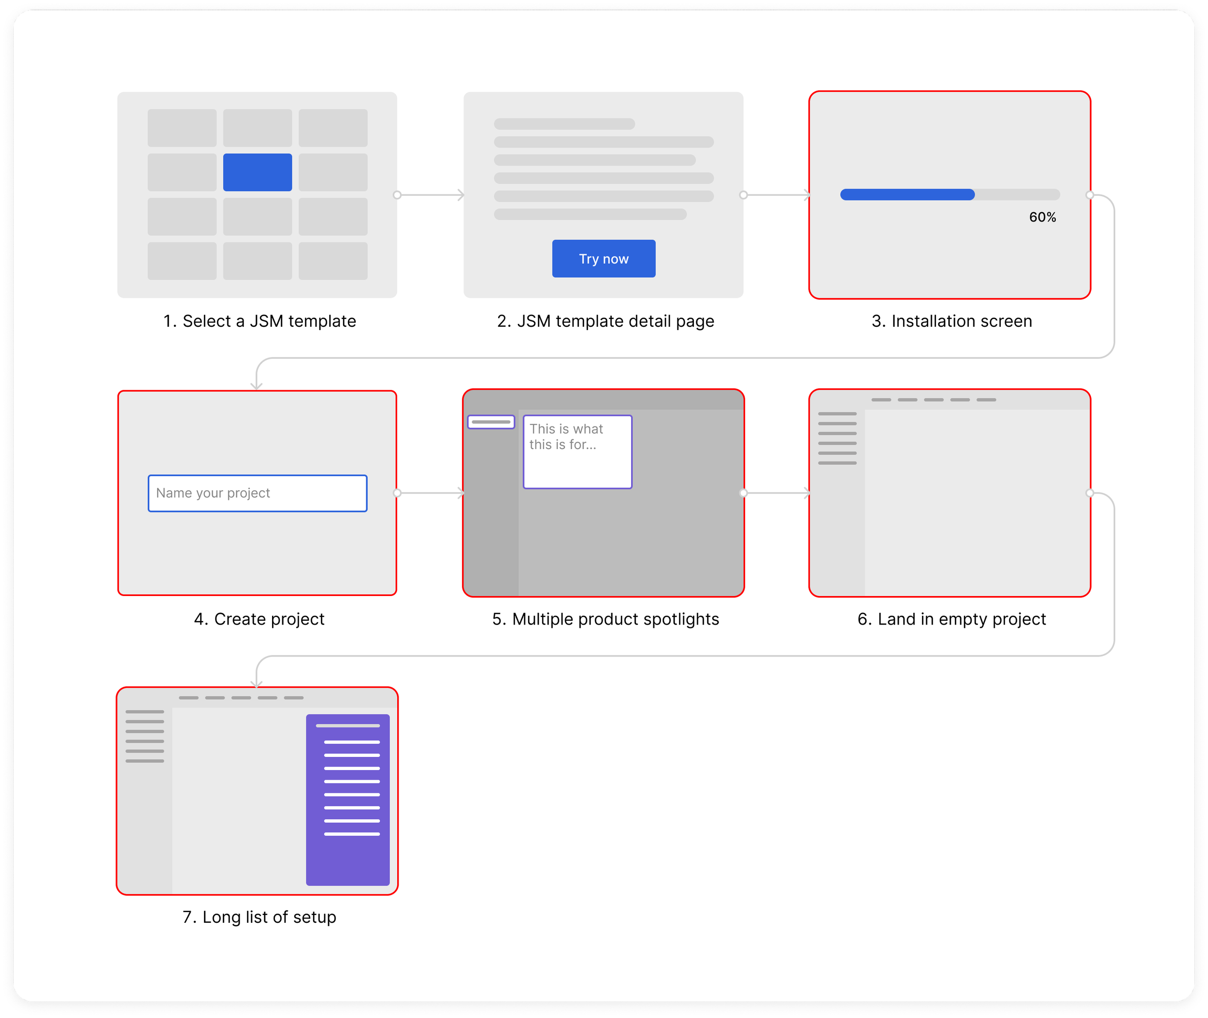Click the bottom-right template tile in grid
The image size is (1208, 1018).
[333, 261]
